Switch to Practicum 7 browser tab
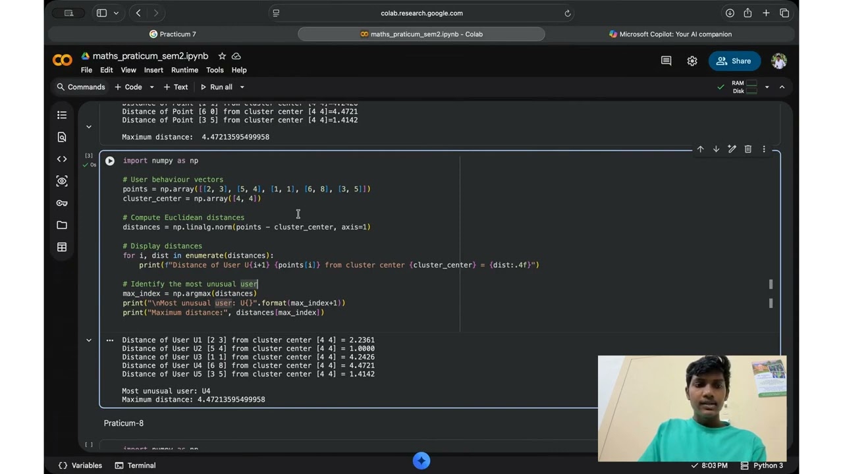The image size is (843, 474). pos(173,34)
